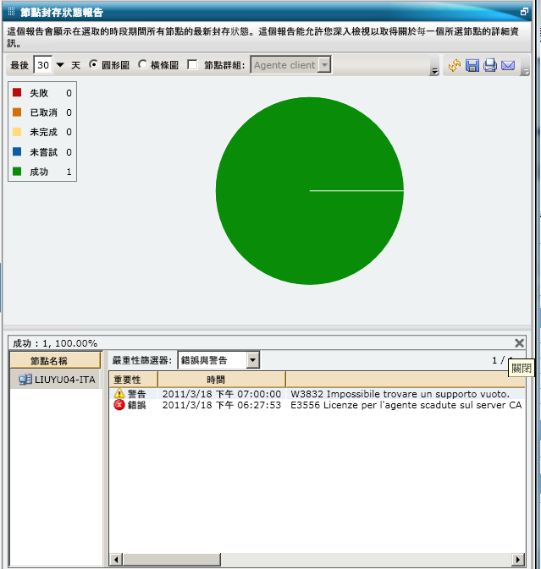Select the 橫條圖 bar chart radio button
The width and height of the screenshot is (541, 569).
[142, 64]
